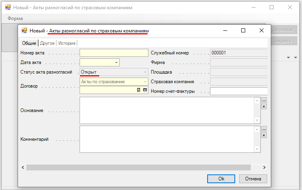Screen dimensions: 302x190
Task: Focus the Номер счет-фактуры text field
Action: (238, 91)
